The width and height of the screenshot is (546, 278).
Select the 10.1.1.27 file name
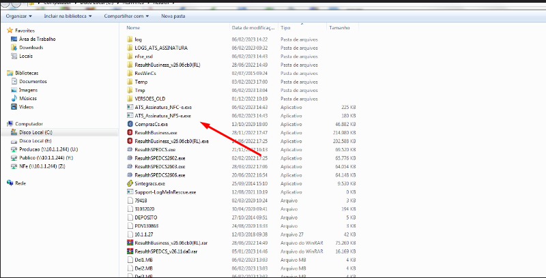pos(144,234)
